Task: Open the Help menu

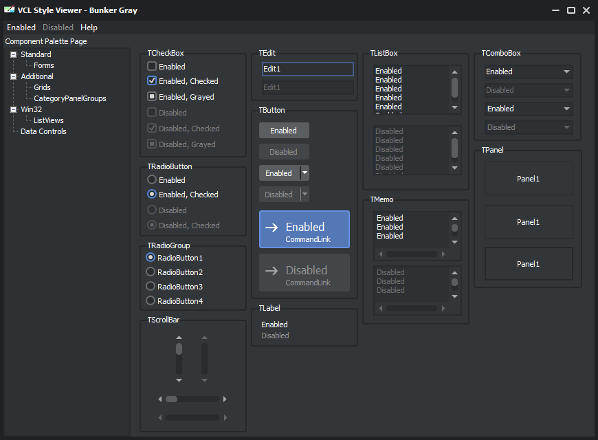Action: [x=89, y=27]
